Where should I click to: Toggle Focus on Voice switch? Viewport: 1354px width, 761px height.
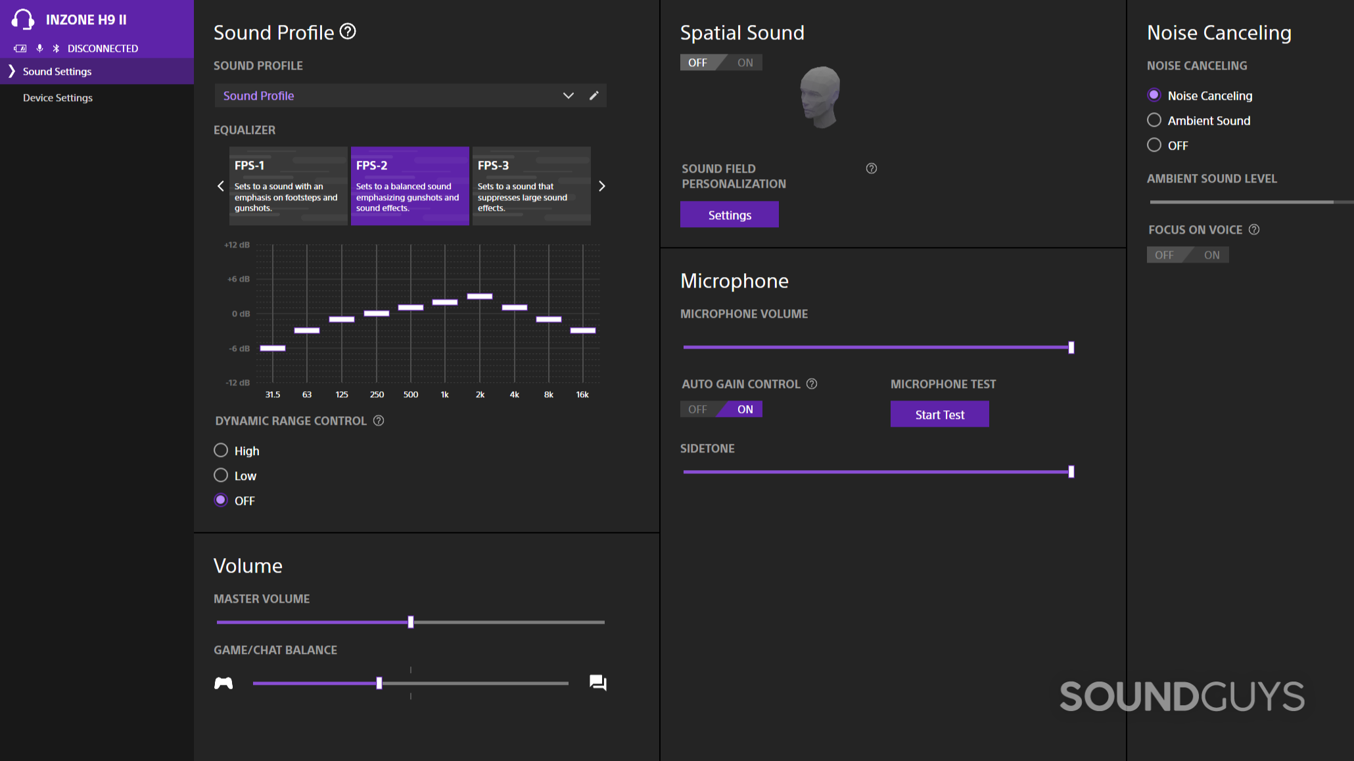[x=1188, y=255]
